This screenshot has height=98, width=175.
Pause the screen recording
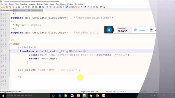point(109,30)
